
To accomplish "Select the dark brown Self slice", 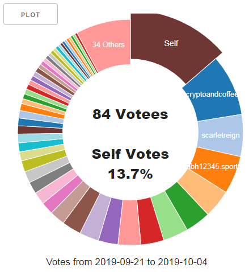I will (x=171, y=43).
